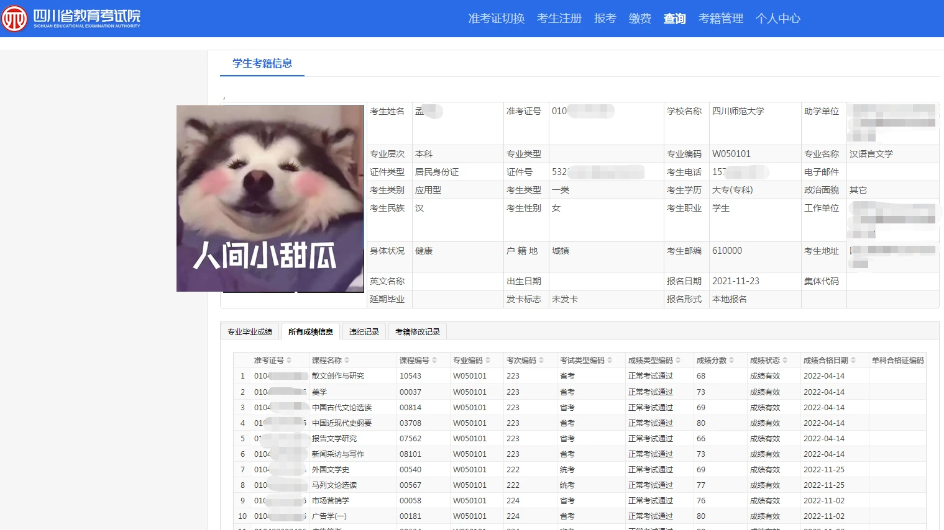Sort by 成绩类型编码 column arrows
Screen dimensions: 944x530
[678, 360]
